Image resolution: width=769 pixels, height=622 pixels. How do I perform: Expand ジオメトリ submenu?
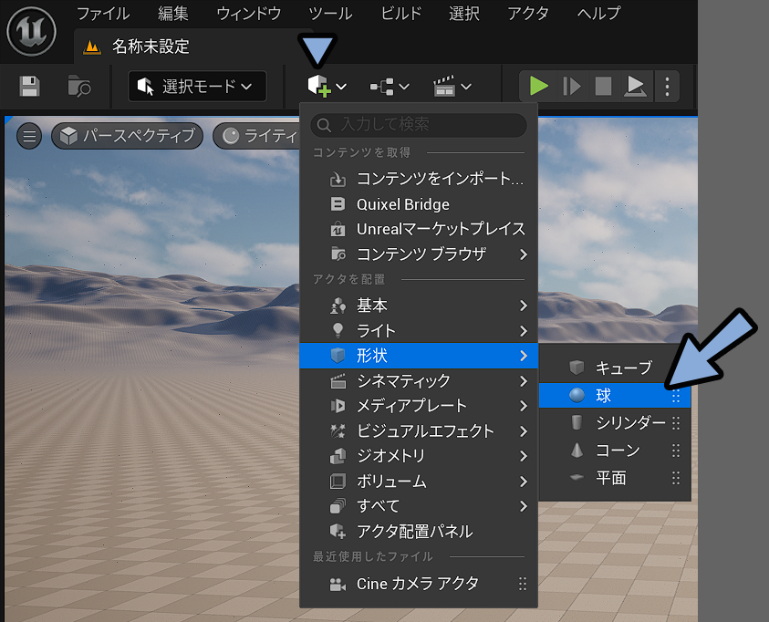tap(419, 456)
